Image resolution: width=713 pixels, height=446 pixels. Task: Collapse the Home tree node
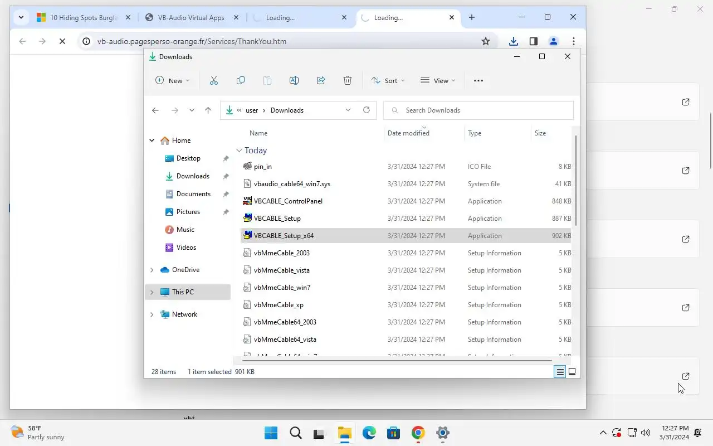pyautogui.click(x=152, y=140)
